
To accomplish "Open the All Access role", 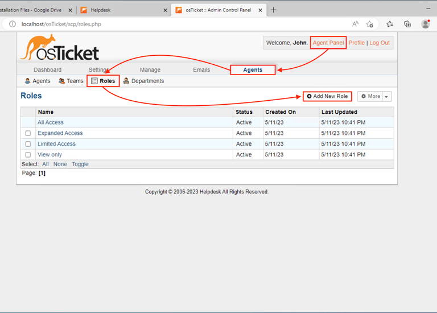I will (51, 122).
